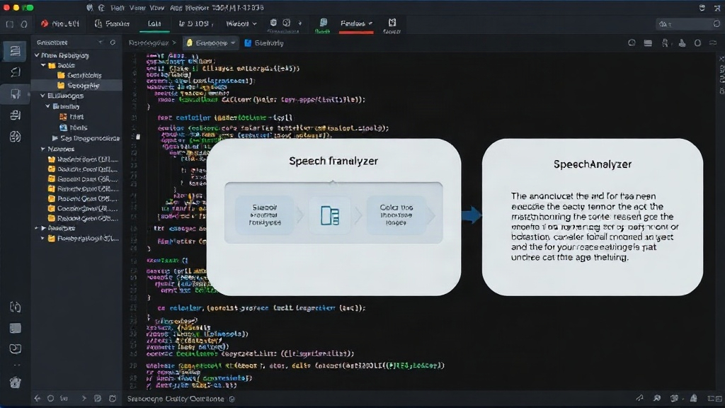The image size is (725, 408).
Task: Click the forward arrow in the bottom status bar
Action: tap(84, 398)
